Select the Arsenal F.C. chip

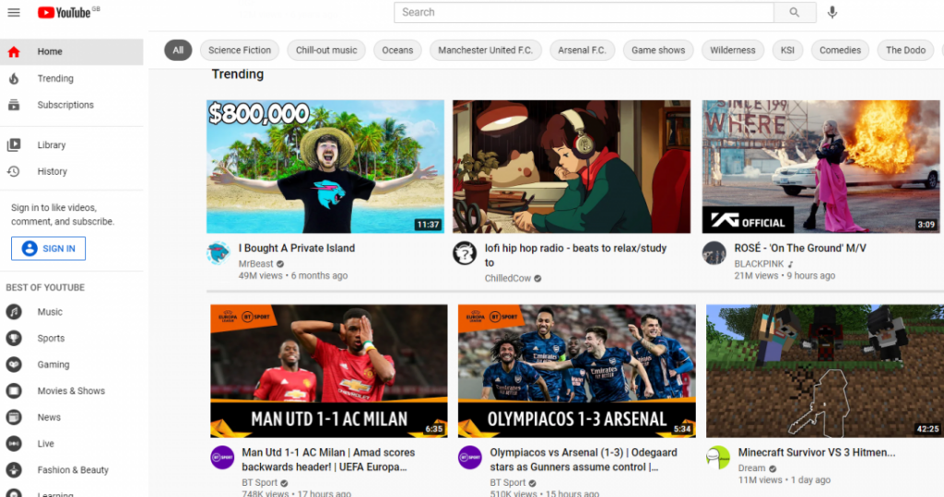click(583, 51)
